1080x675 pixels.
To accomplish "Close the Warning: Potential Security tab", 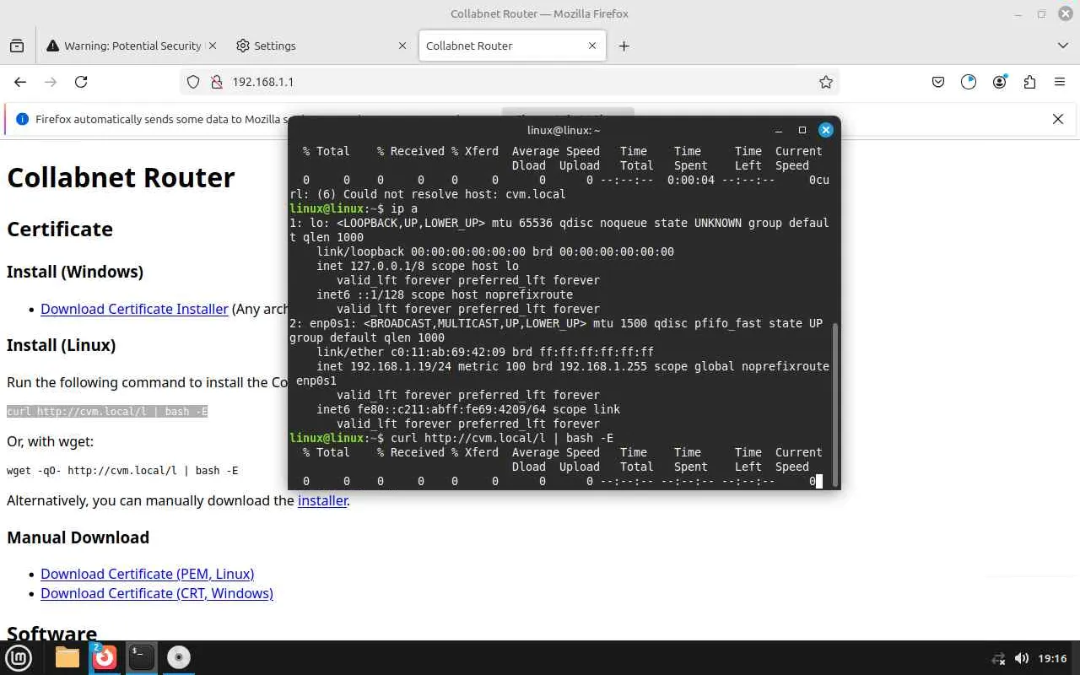I will [x=212, y=46].
